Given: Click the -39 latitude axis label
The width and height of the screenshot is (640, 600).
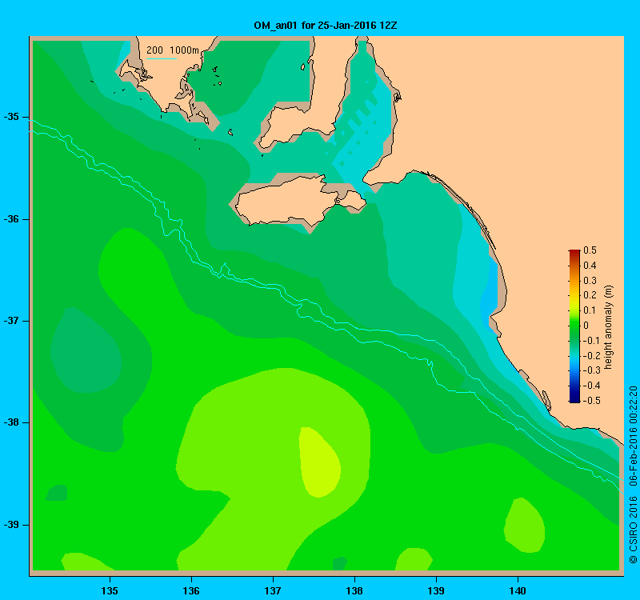Looking at the screenshot, I should click(x=11, y=525).
